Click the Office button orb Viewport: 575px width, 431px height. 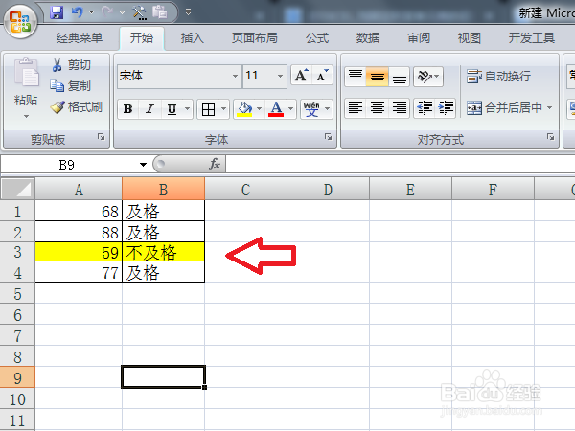[20, 21]
